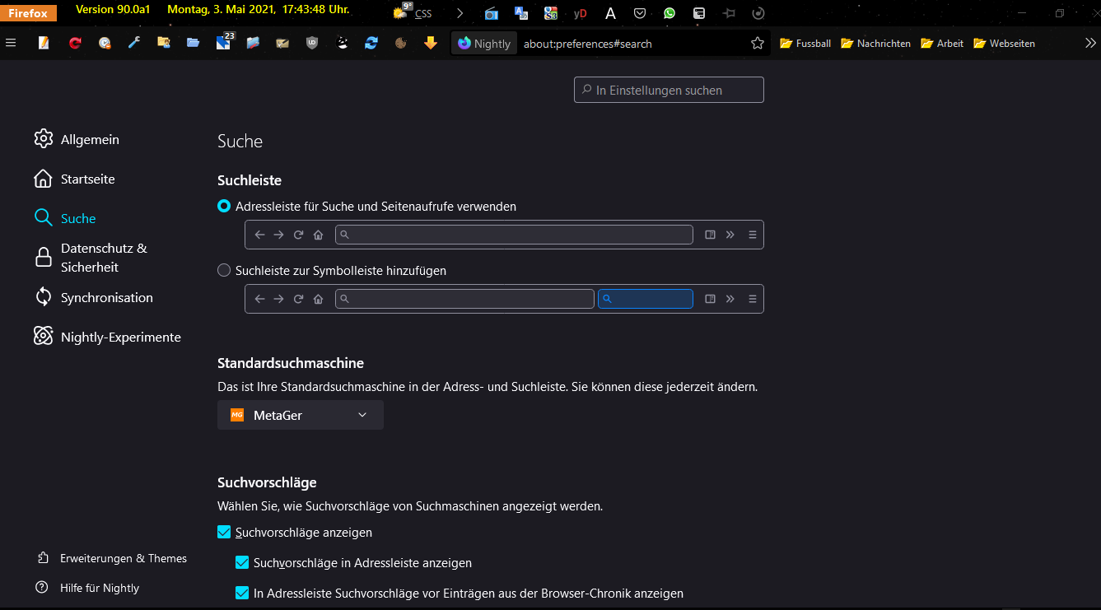Image resolution: width=1101 pixels, height=610 pixels.
Task: Click inside 'In Einstellungen suchen' search field
Action: [669, 90]
